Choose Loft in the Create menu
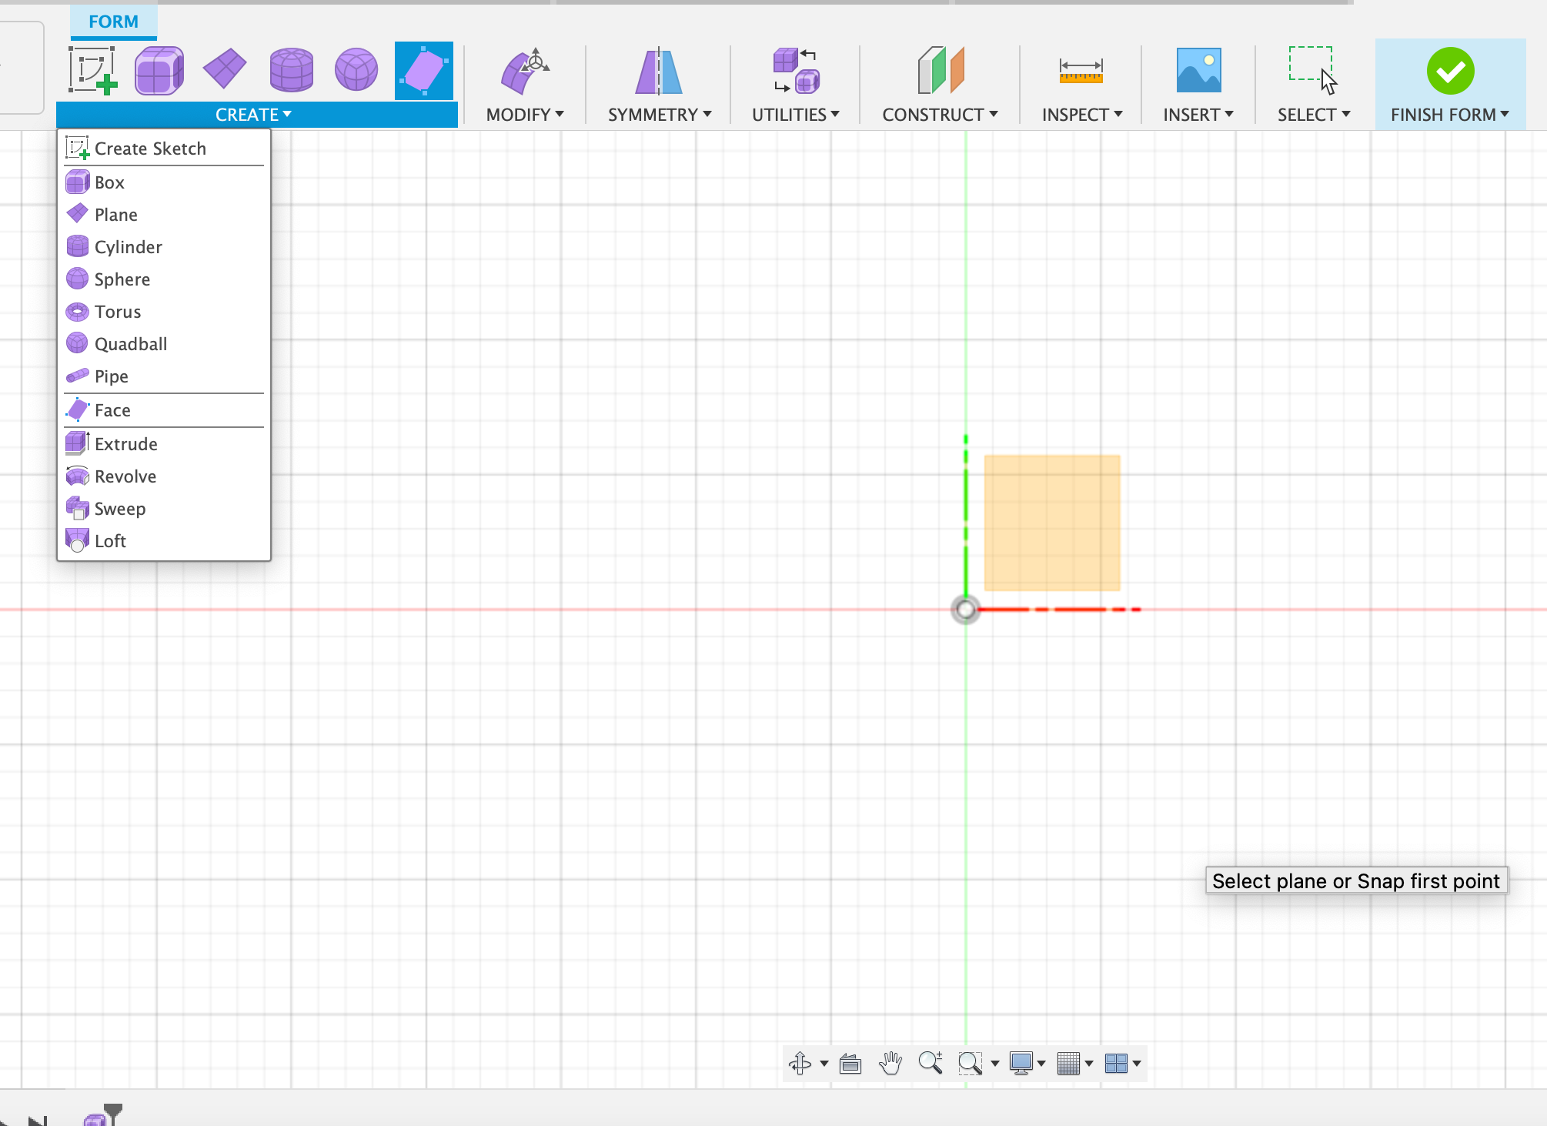Viewport: 1547px width, 1126px height. [x=109, y=540]
